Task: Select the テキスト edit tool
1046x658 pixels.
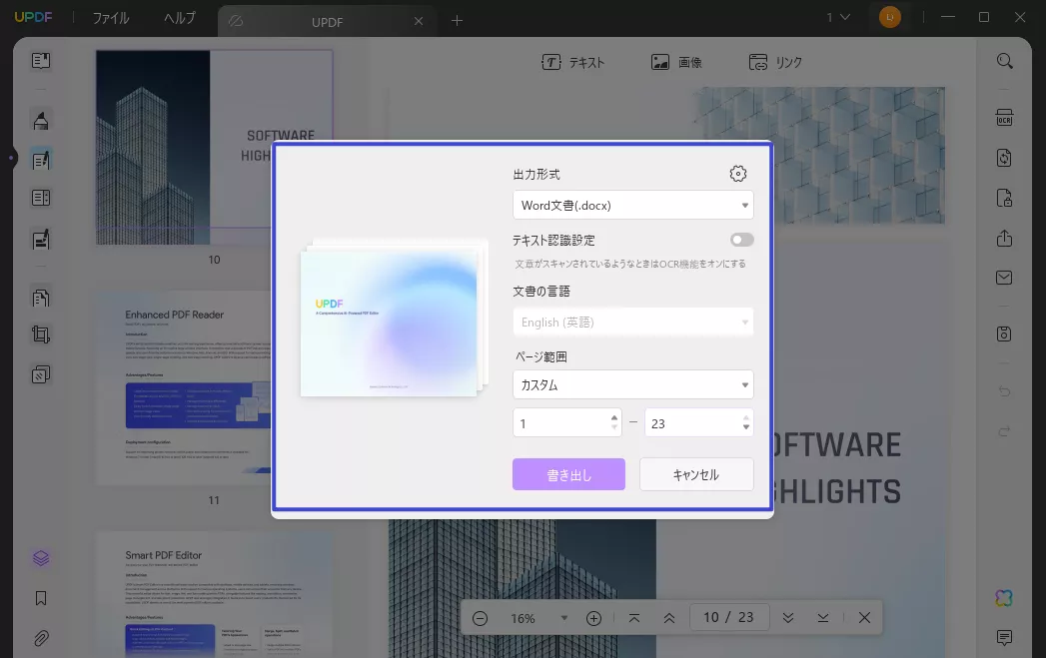Action: pos(573,63)
